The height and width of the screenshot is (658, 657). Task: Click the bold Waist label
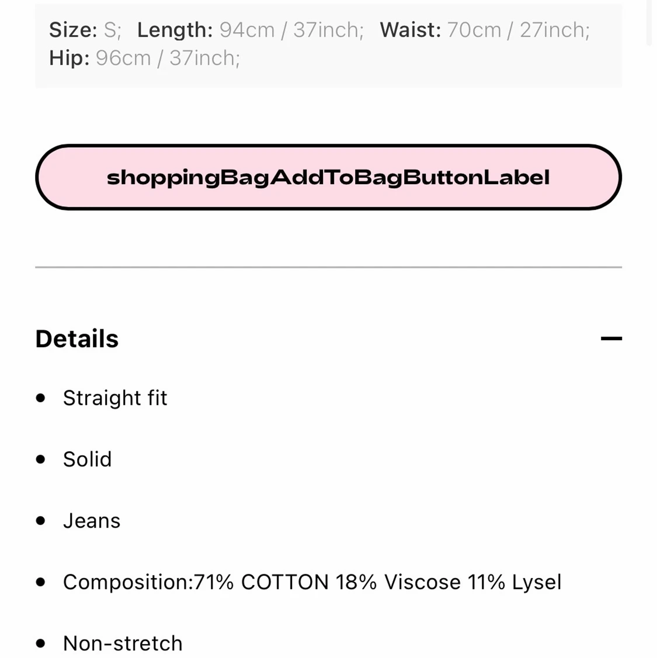tap(410, 30)
